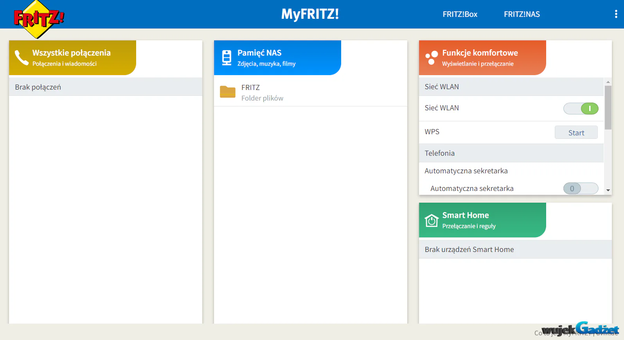Start WPS with the Start button
Screen dimensions: 624x340
(x=576, y=133)
